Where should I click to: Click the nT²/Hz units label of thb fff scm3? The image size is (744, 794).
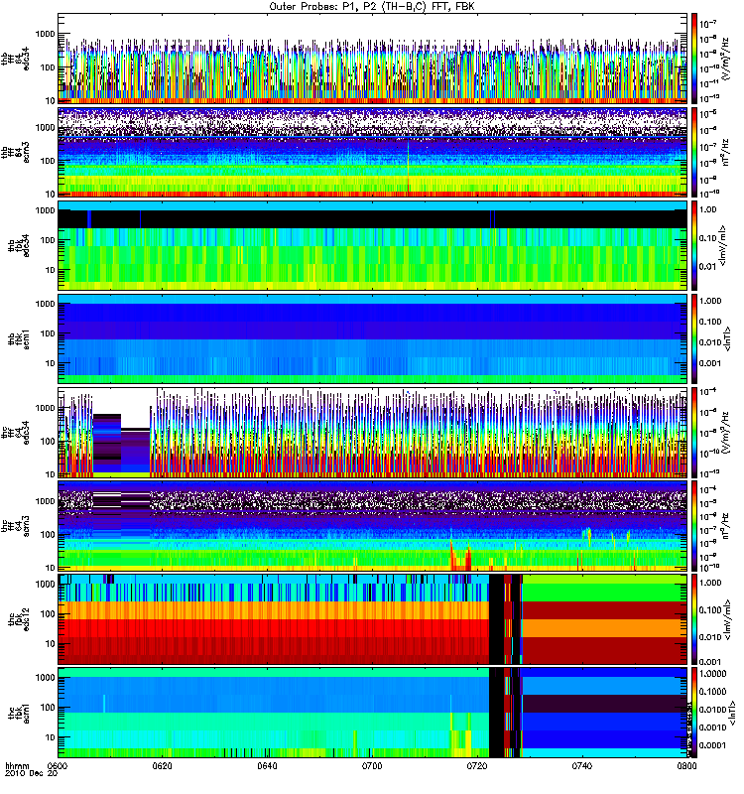pos(725,152)
